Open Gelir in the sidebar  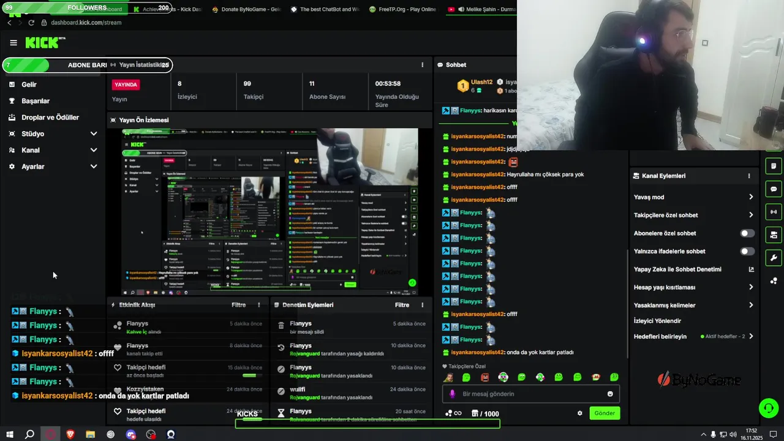(x=29, y=85)
